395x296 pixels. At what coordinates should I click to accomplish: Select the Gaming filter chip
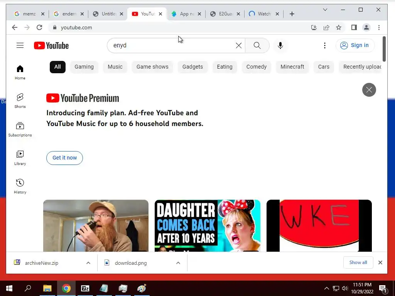(x=84, y=67)
